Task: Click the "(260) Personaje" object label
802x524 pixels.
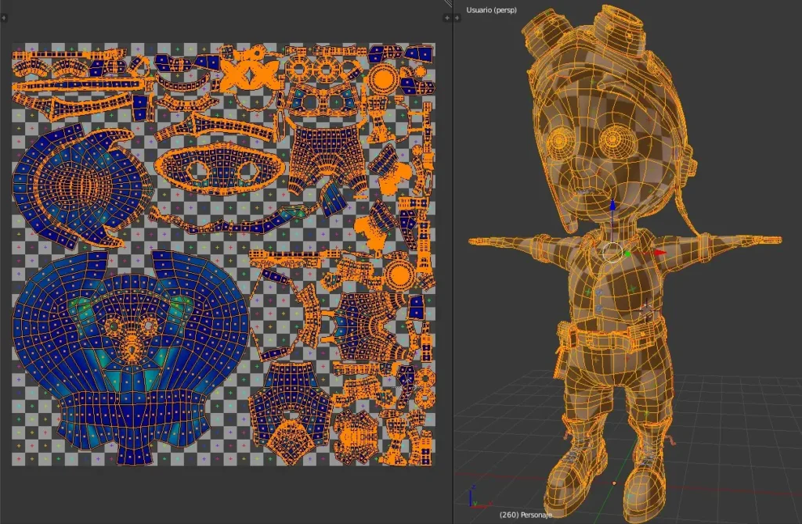Action: 525,515
